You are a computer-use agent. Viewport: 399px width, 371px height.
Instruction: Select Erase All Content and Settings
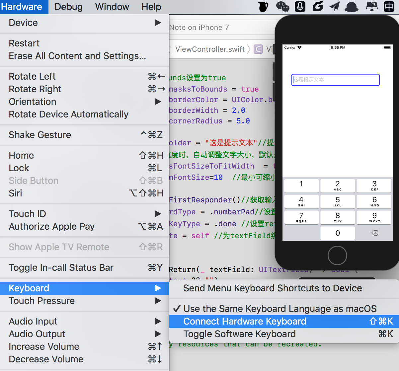tap(85, 56)
